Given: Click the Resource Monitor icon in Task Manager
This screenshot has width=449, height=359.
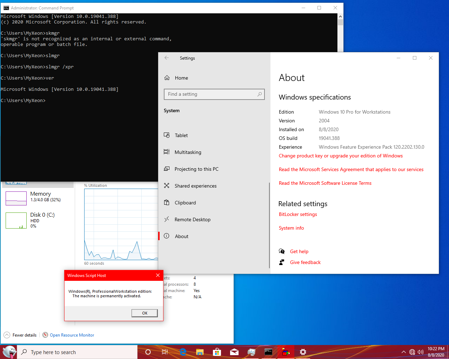Looking at the screenshot, I should tap(45, 335).
